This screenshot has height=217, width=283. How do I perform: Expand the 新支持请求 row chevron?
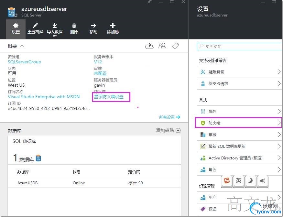(x=279, y=83)
